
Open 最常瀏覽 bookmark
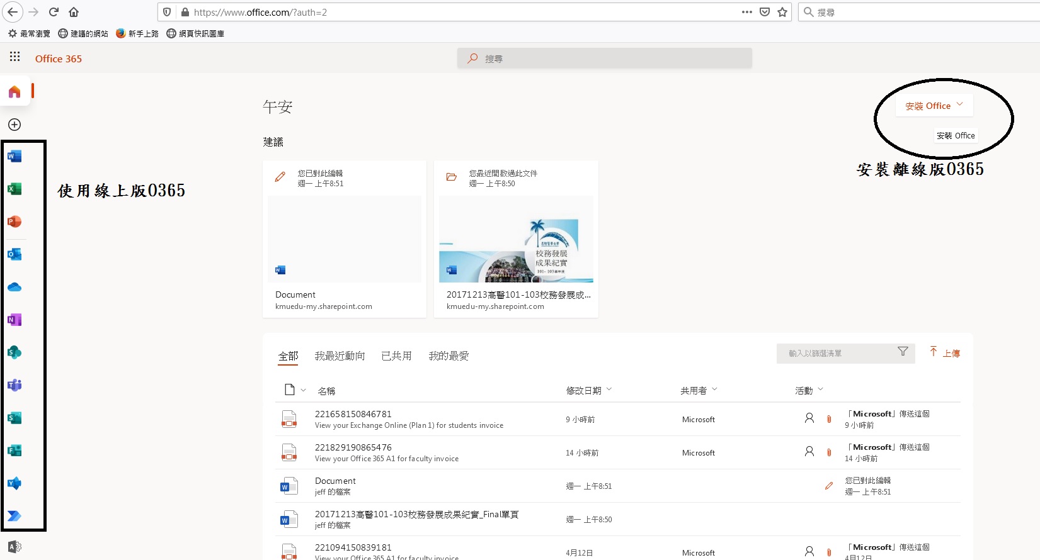[29, 33]
